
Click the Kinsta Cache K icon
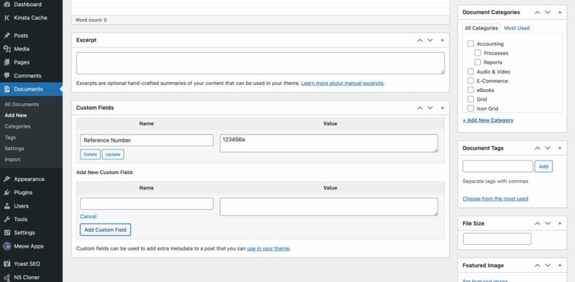coord(6,18)
